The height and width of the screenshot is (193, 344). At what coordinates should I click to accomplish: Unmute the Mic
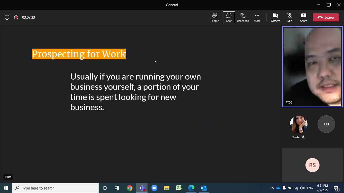click(x=290, y=17)
